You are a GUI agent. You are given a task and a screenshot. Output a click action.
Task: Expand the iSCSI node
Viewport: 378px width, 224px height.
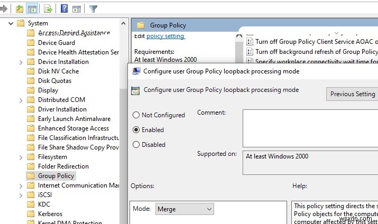[21, 195]
